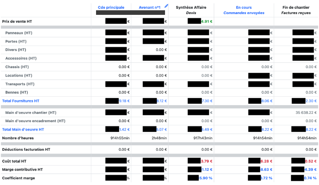This screenshot has height=185, width=319.
Task: Select the Prix de vente HT row label
Action: (17, 22)
